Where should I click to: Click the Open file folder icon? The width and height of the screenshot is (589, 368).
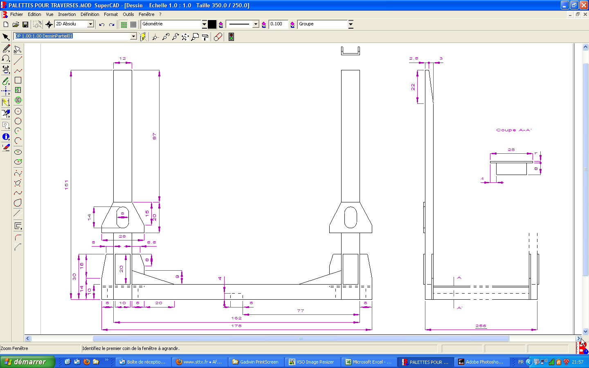pos(16,25)
